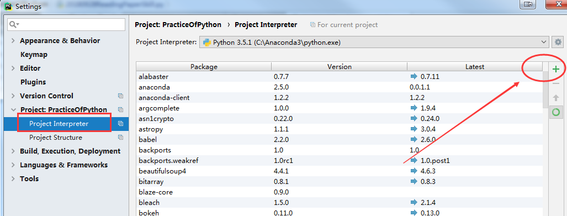
Task: Click the copy icon beside Project Structure
Action: point(121,138)
